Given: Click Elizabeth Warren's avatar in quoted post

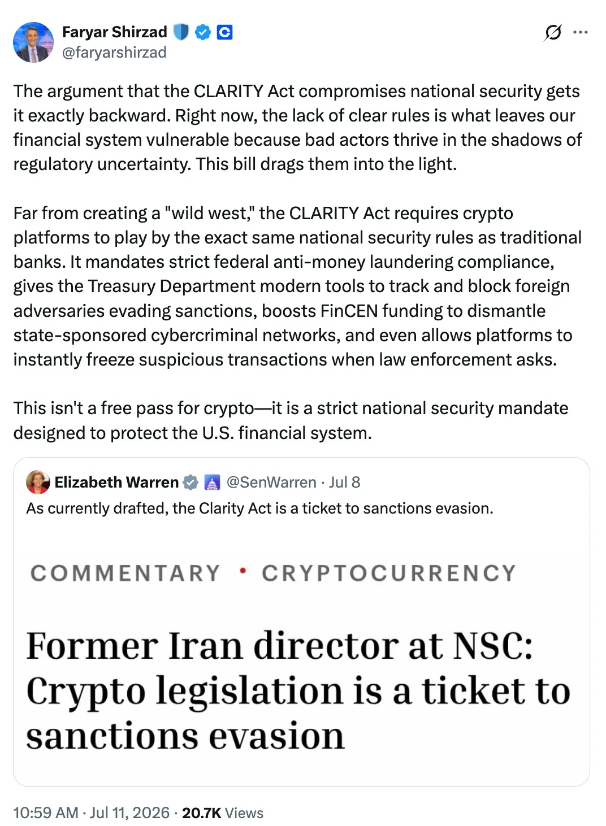Looking at the screenshot, I should click(38, 482).
